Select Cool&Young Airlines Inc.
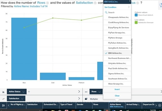Image resolution: width=162 pixels, height=111 pixels. pos(117,22)
